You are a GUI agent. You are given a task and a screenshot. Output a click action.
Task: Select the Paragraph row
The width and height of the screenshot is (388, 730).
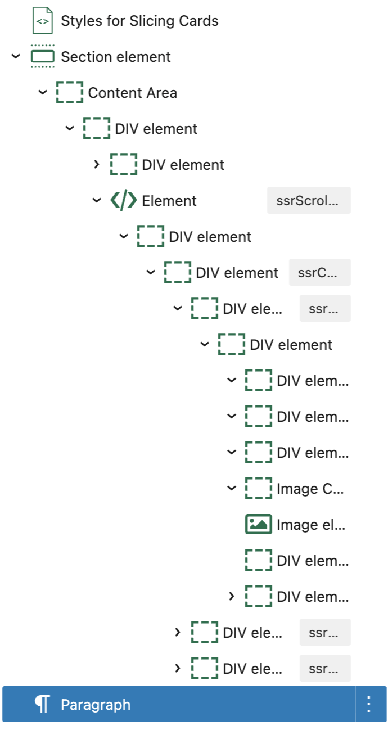[169, 704]
